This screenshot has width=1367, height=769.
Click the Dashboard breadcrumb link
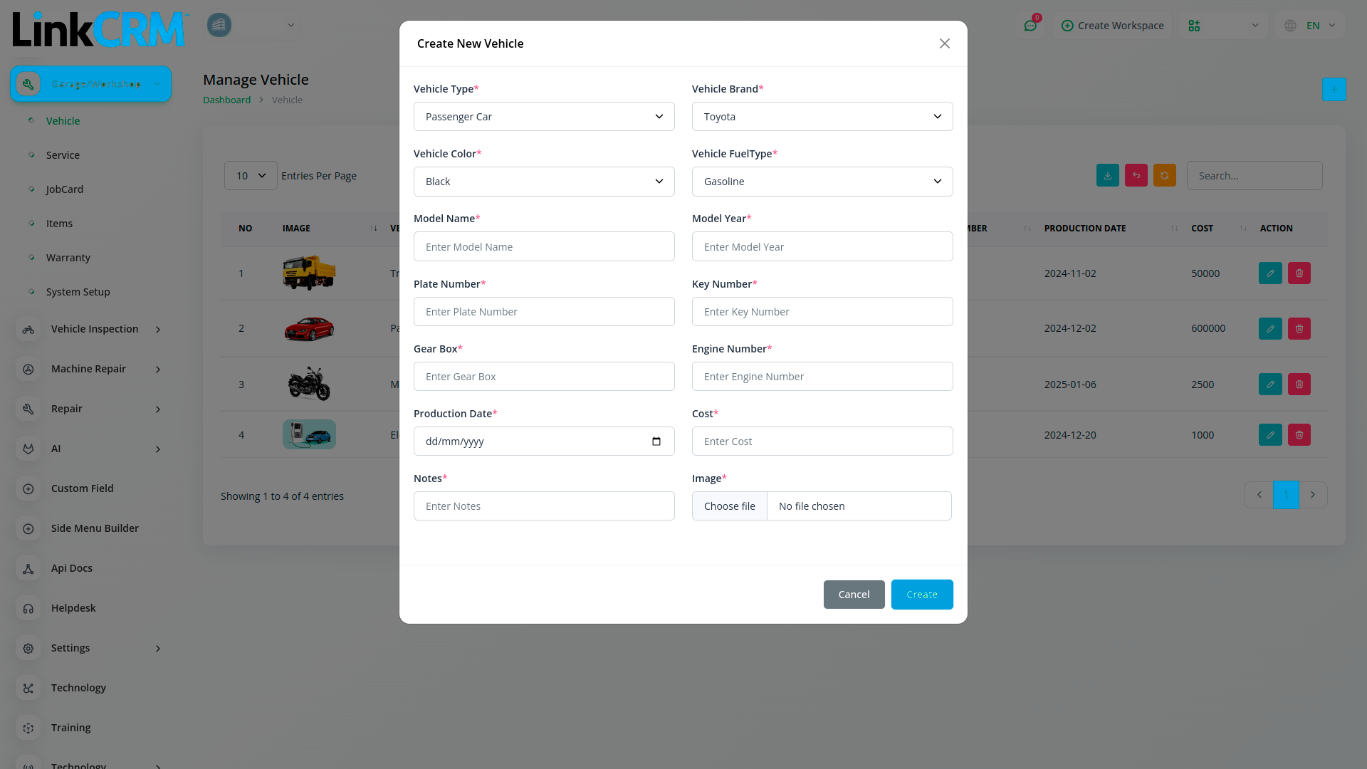(226, 100)
